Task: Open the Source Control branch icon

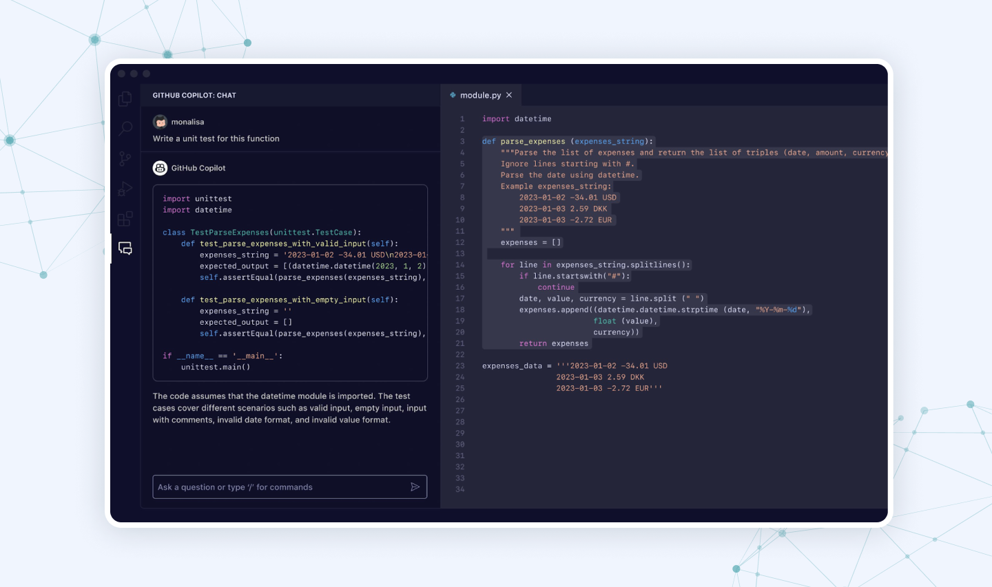Action: [125, 159]
